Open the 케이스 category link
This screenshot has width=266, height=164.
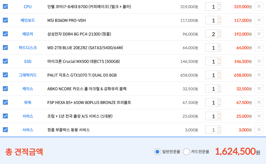pyautogui.click(x=28, y=89)
